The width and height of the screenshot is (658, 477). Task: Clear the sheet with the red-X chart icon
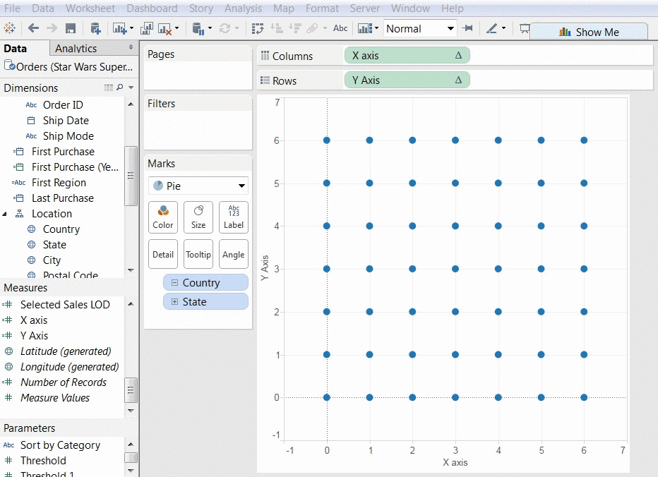click(x=165, y=28)
